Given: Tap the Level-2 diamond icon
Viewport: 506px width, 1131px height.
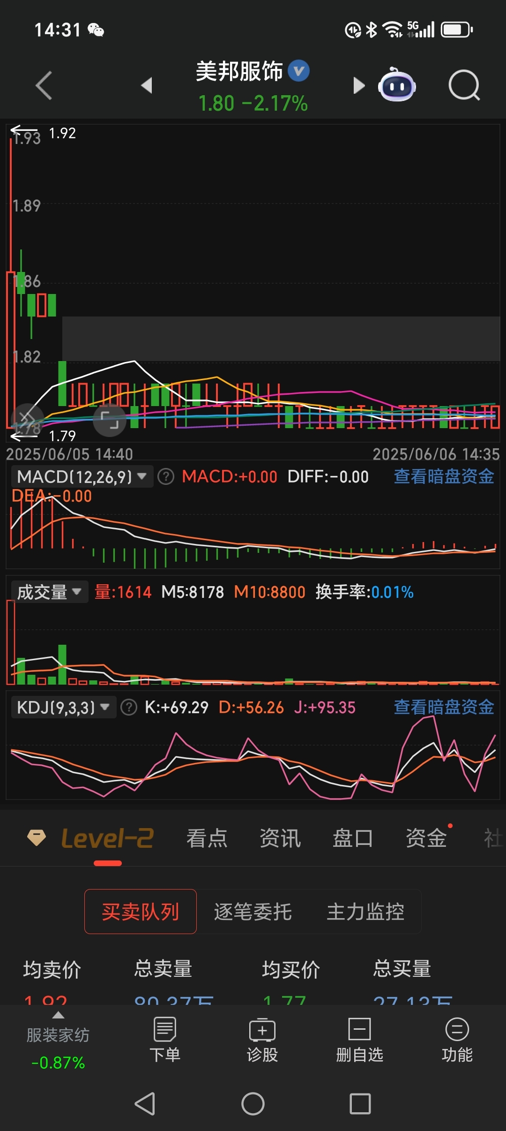Looking at the screenshot, I should [x=37, y=837].
